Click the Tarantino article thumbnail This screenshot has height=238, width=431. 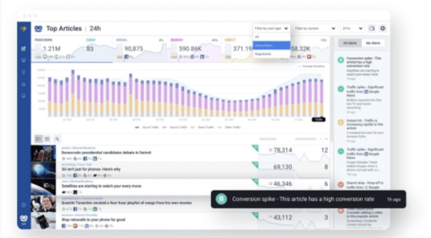tap(43, 203)
